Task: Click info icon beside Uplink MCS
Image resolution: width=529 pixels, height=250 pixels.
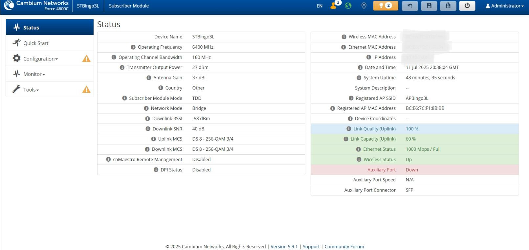Action: tap(153, 139)
